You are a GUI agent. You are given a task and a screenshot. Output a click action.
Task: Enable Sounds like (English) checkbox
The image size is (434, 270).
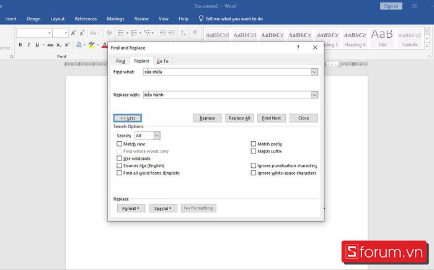click(119, 165)
